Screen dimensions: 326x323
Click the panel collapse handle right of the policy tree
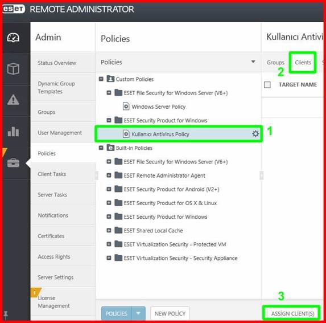(261, 175)
